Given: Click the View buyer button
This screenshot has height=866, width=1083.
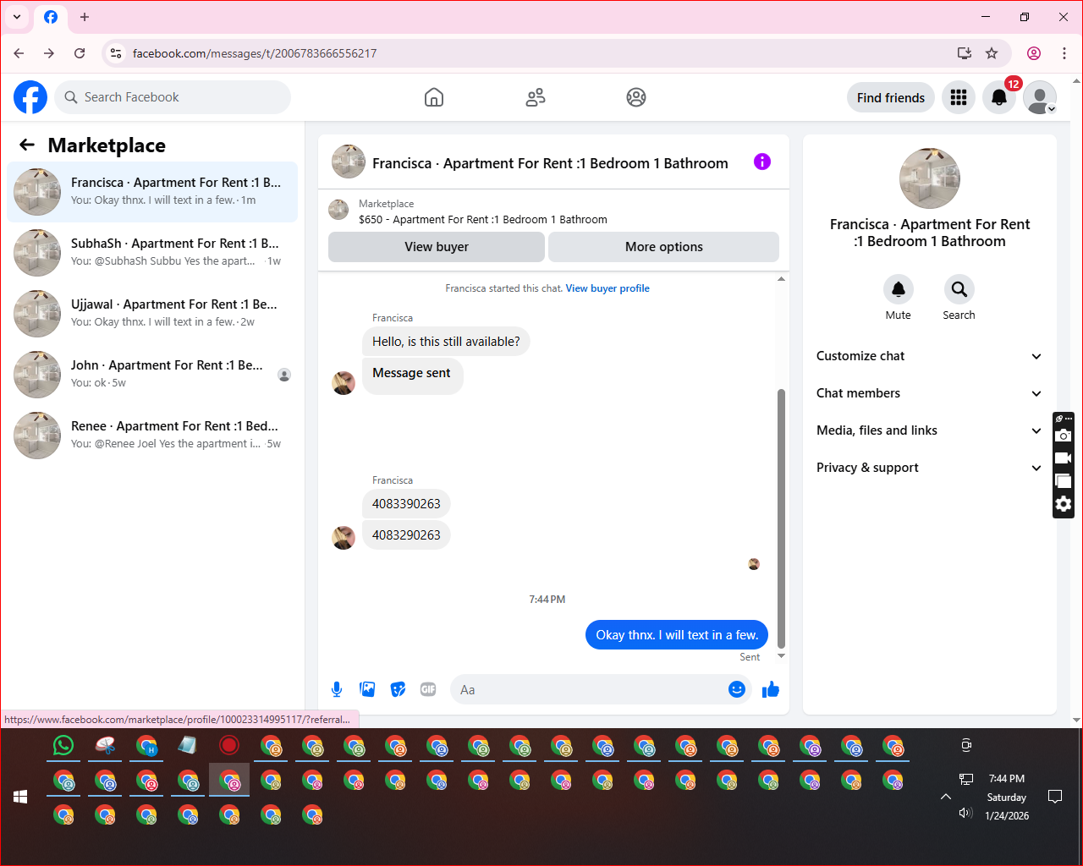Looking at the screenshot, I should pos(437,247).
